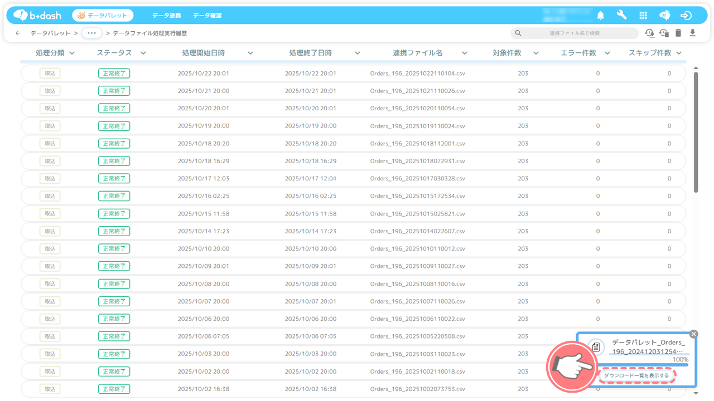Open the エラー件数 column dropdown

click(607, 53)
